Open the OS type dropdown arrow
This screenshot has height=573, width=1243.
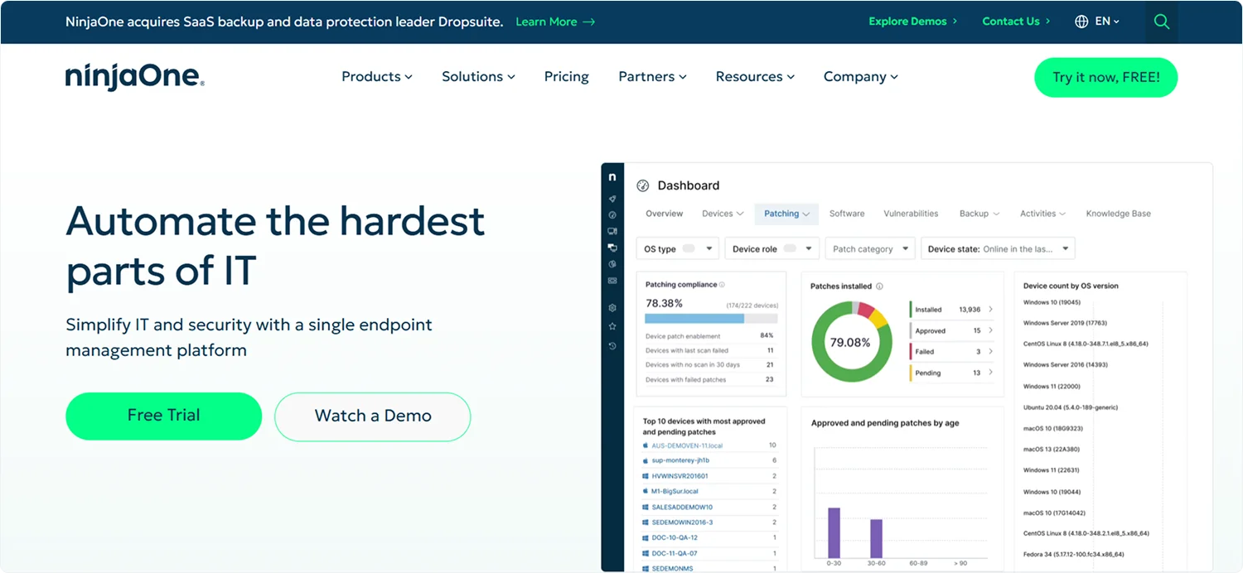pyautogui.click(x=710, y=248)
